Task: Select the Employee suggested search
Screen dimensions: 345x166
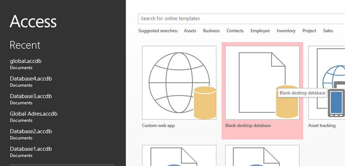Action: 260,31
